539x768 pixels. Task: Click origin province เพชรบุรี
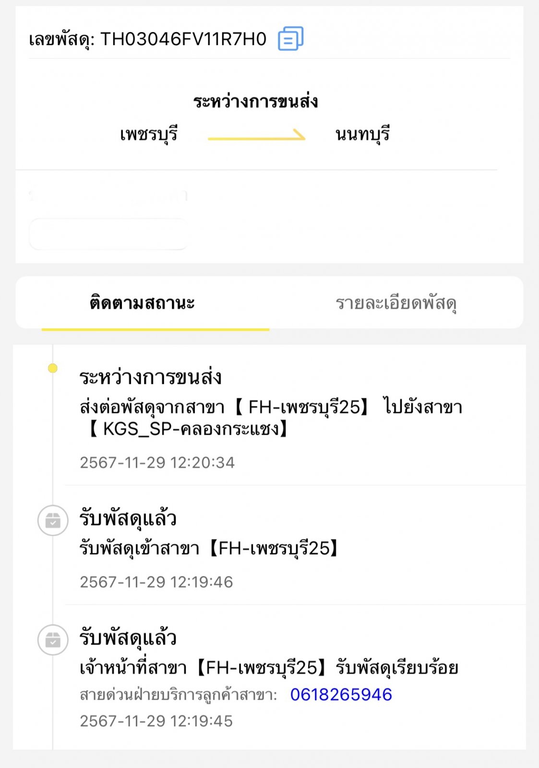pos(149,134)
